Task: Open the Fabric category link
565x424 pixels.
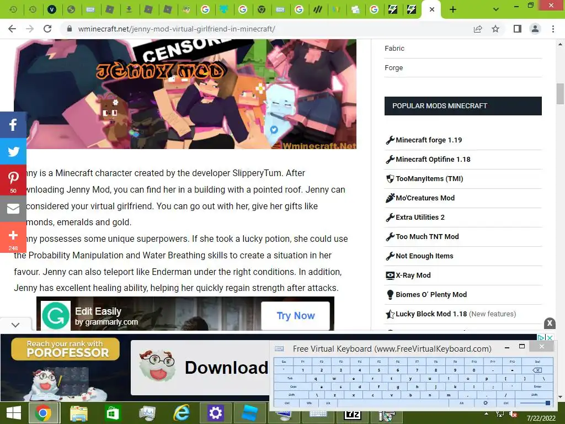Action: (394, 49)
